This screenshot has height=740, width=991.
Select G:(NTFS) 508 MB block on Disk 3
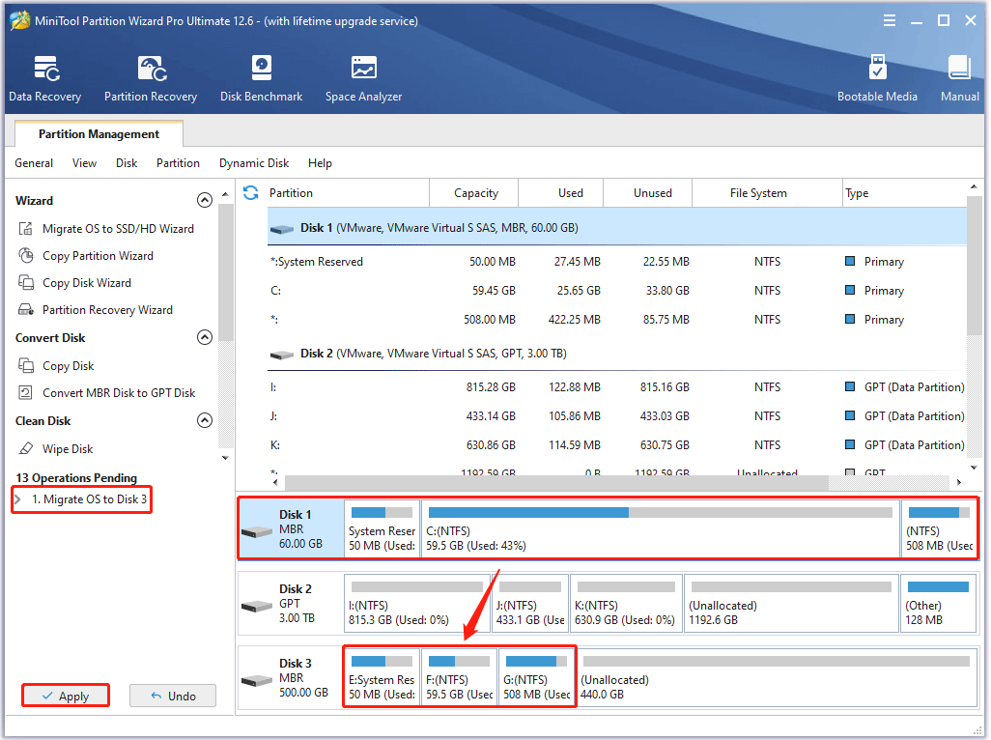tap(537, 678)
